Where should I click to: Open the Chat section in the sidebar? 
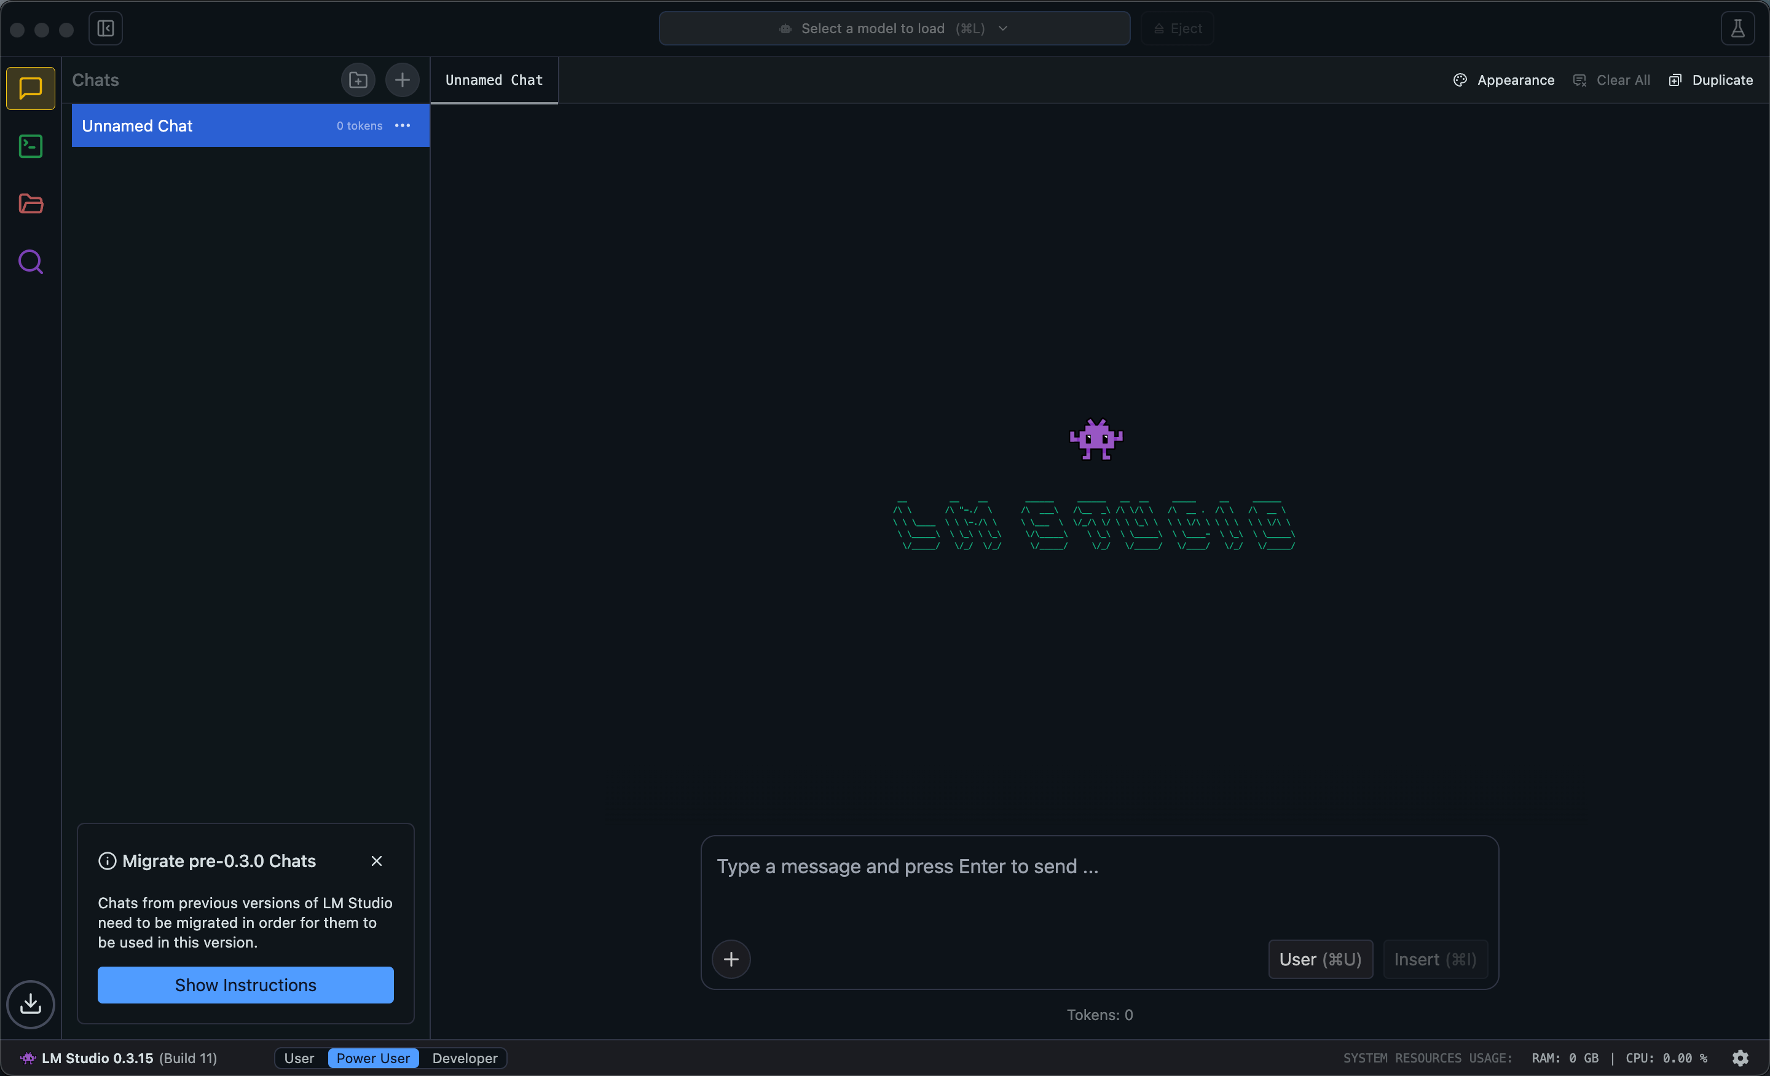pyautogui.click(x=30, y=88)
